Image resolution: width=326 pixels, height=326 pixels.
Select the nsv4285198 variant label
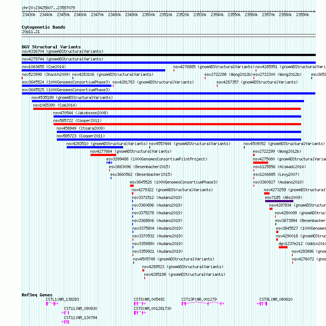[185, 274]
